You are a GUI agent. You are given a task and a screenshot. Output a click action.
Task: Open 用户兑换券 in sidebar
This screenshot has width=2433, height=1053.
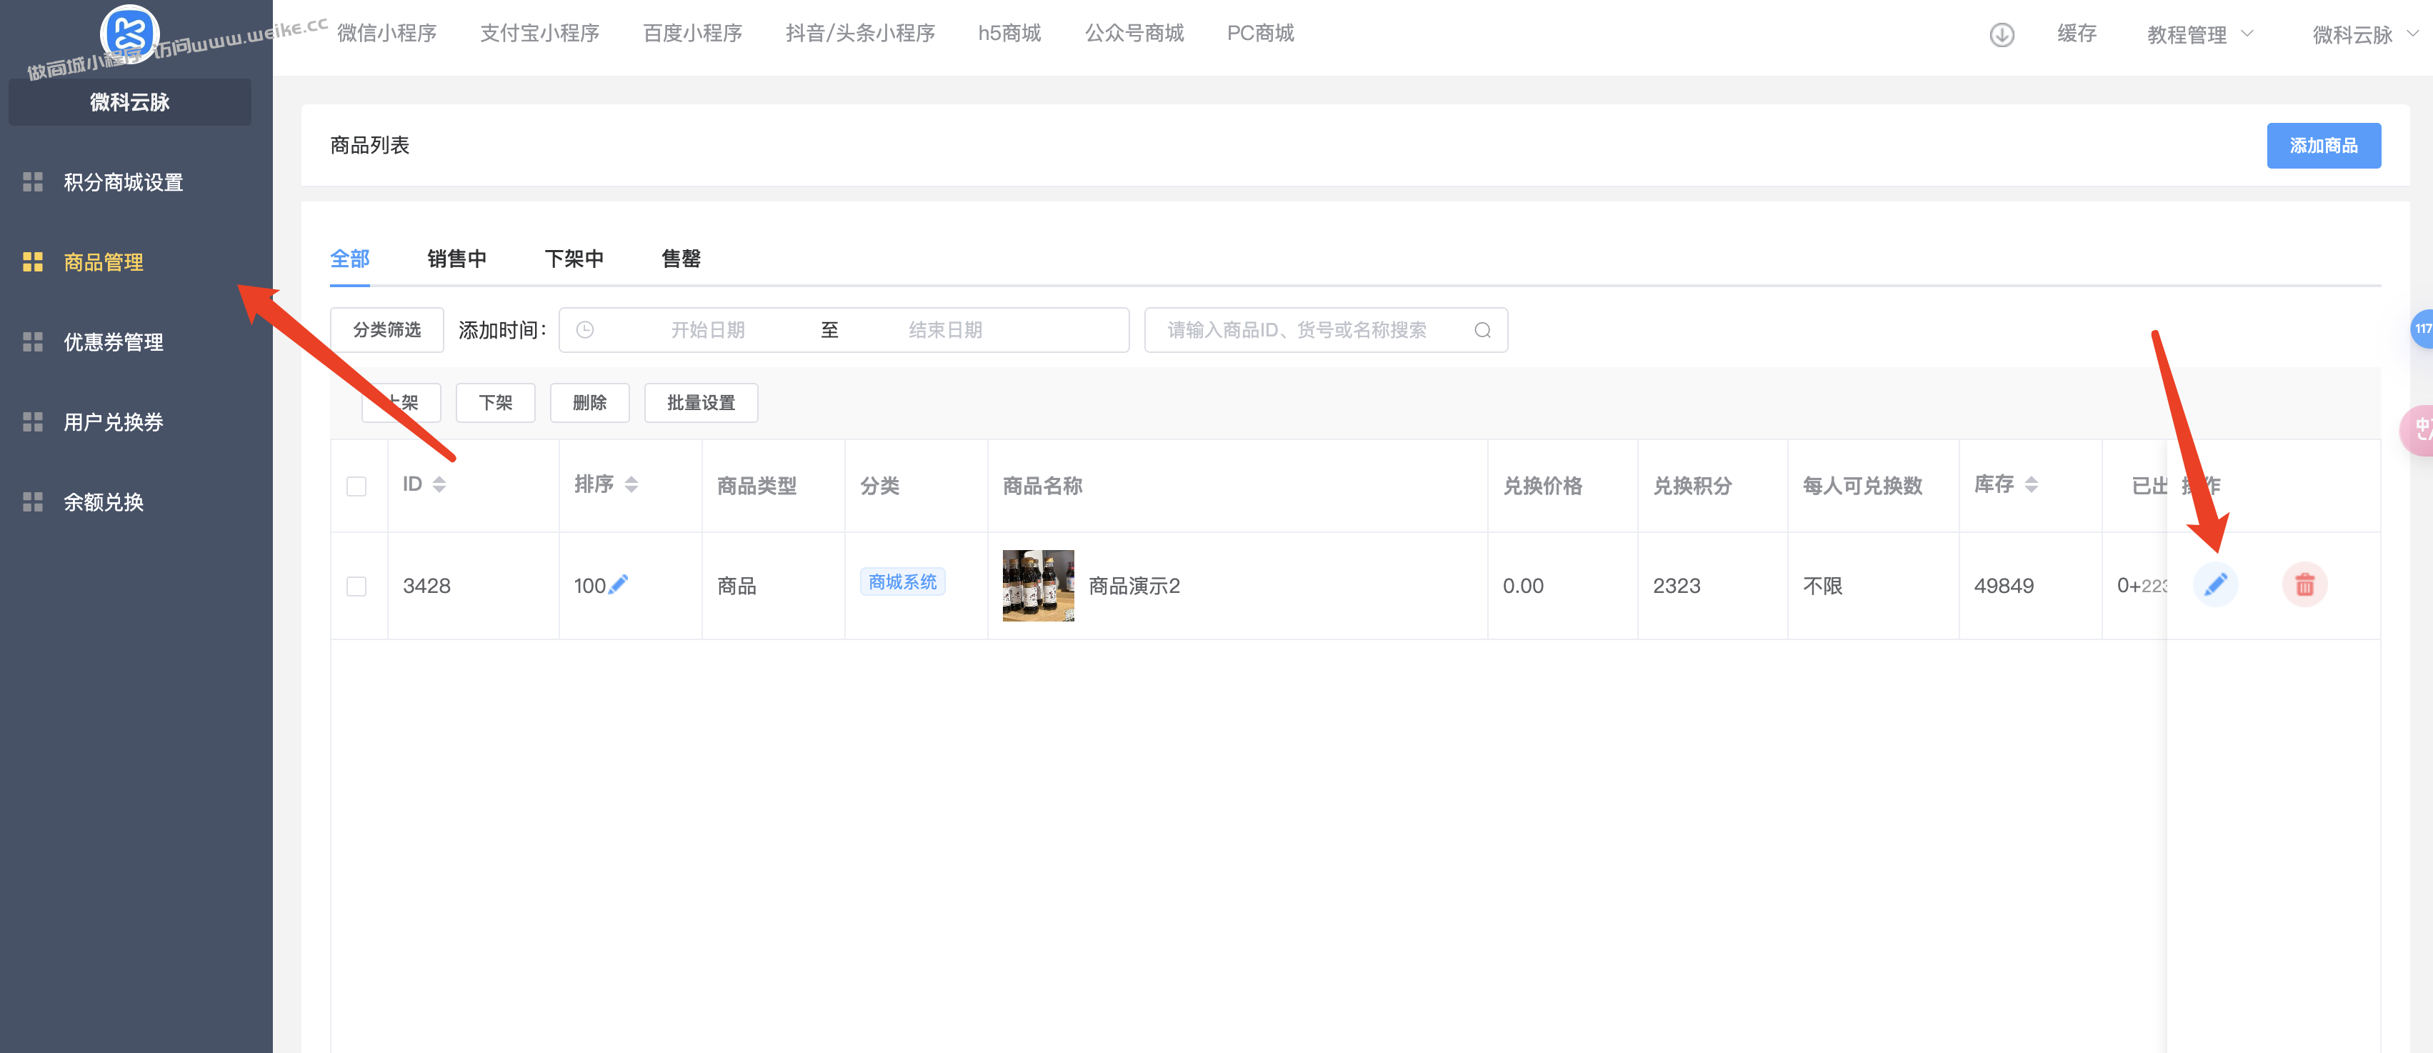click(x=114, y=421)
